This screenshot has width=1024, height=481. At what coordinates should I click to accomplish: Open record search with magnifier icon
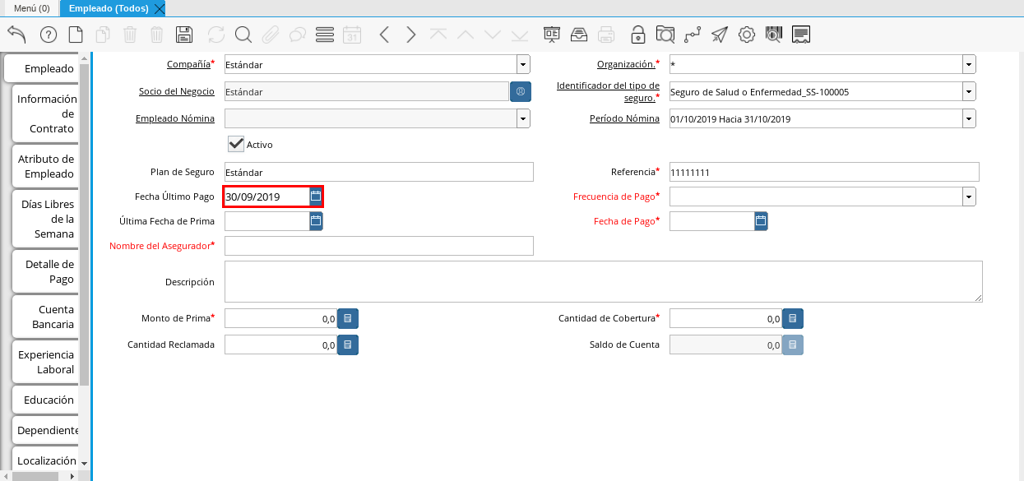click(243, 35)
